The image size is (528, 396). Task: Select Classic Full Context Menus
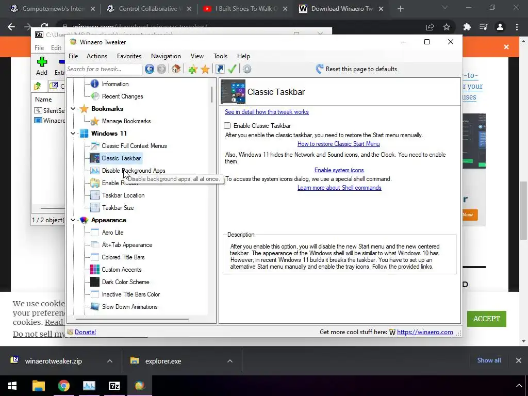tap(134, 146)
